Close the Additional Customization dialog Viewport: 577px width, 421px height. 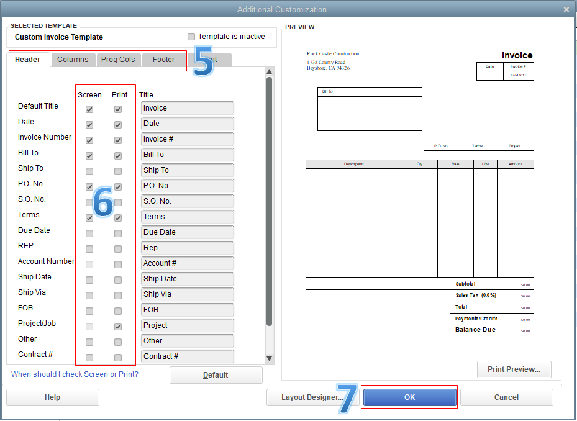pyautogui.click(x=566, y=9)
